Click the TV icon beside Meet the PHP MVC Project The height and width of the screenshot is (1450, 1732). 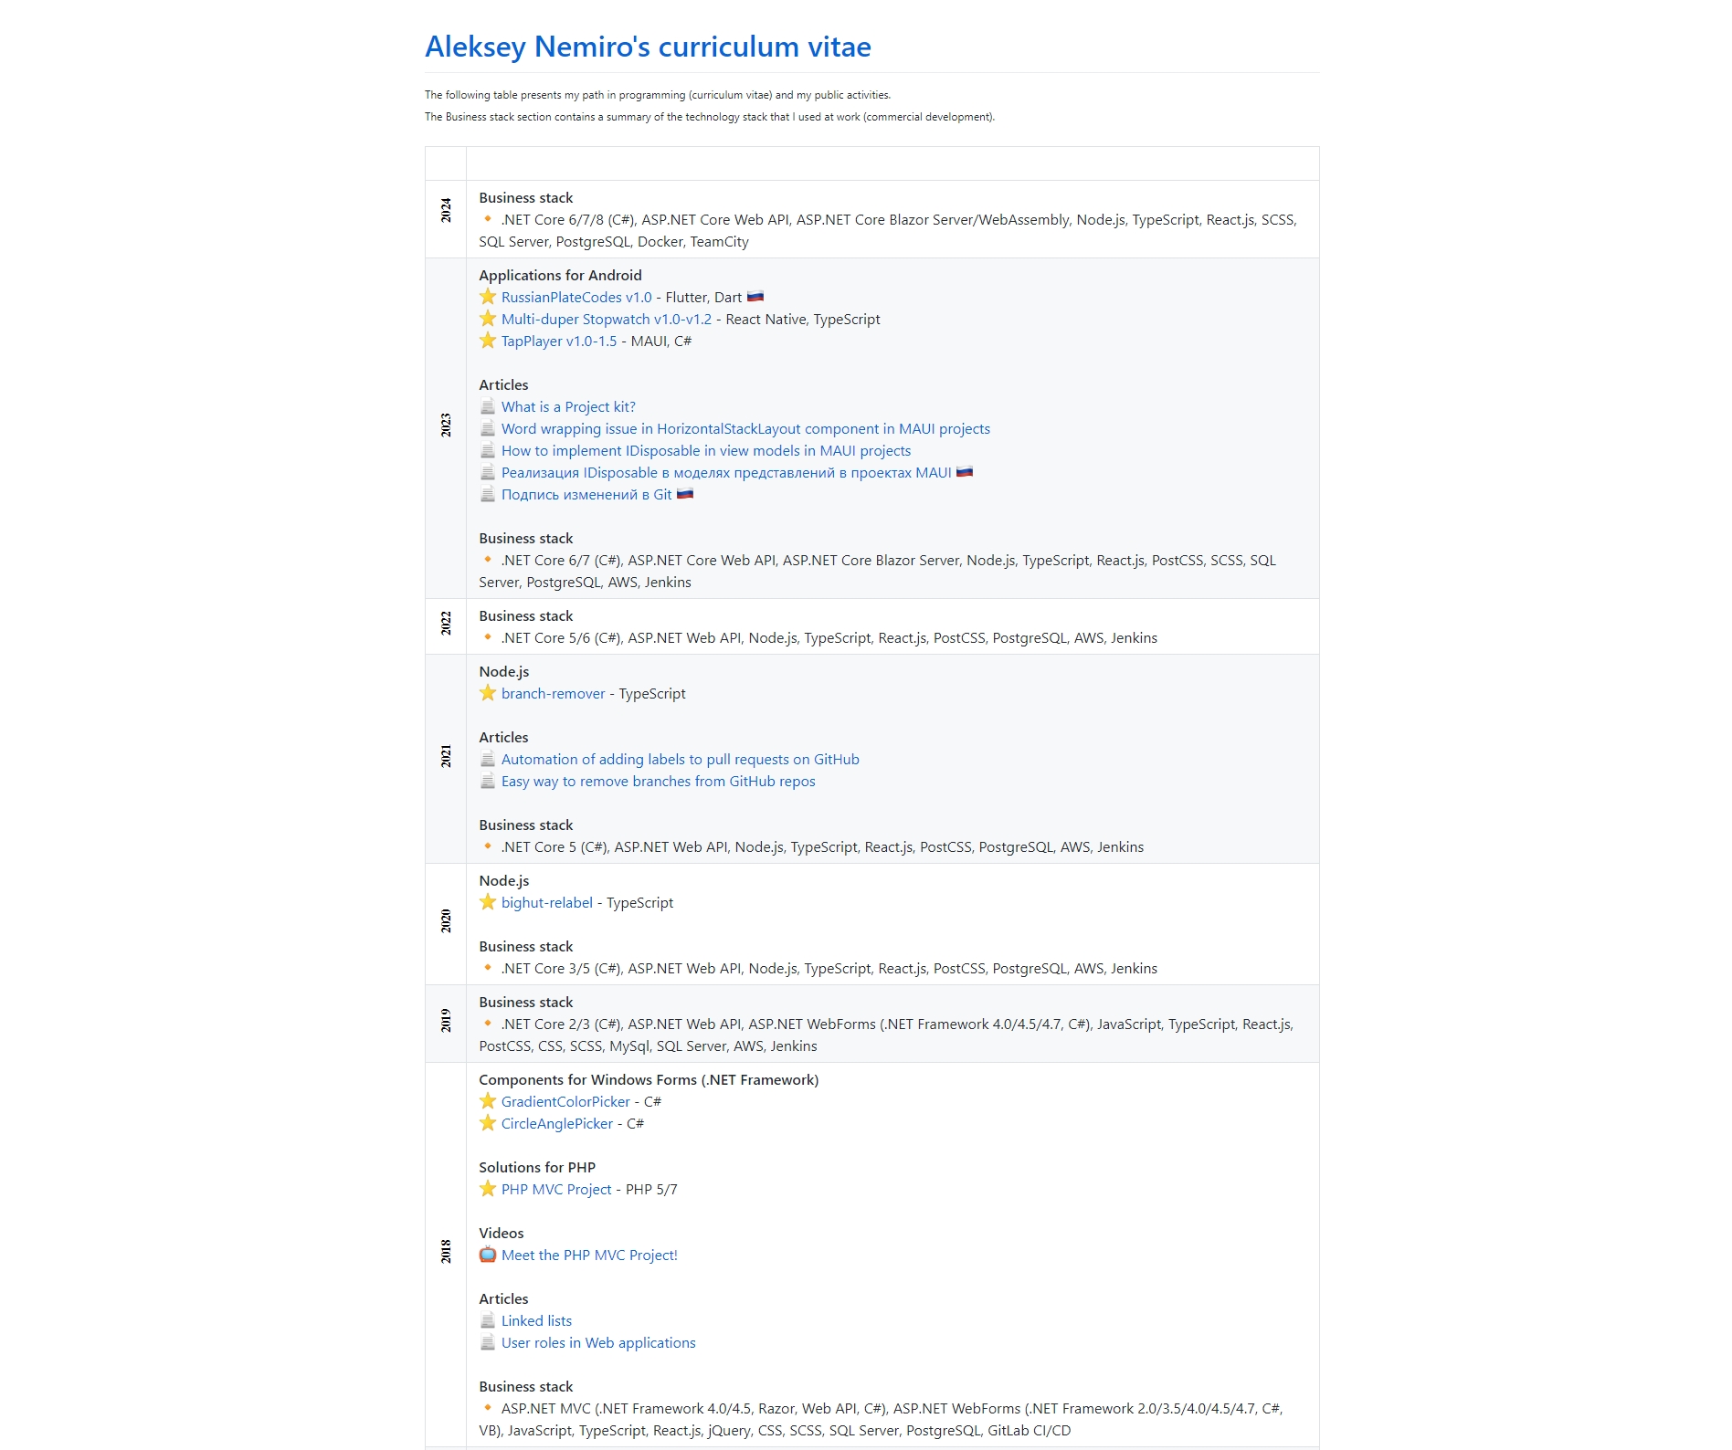pos(488,1255)
